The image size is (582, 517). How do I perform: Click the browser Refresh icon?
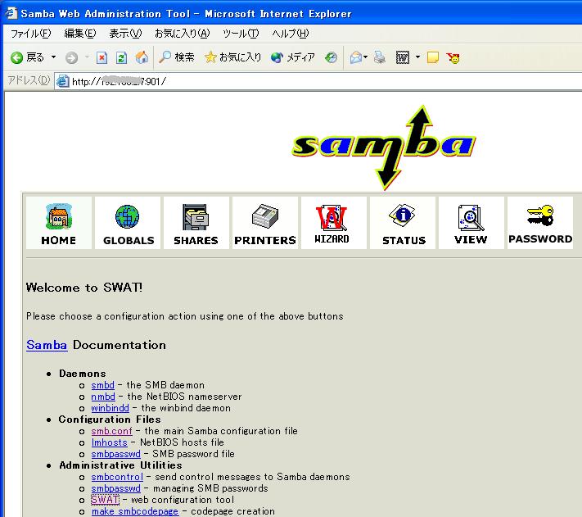[121, 57]
